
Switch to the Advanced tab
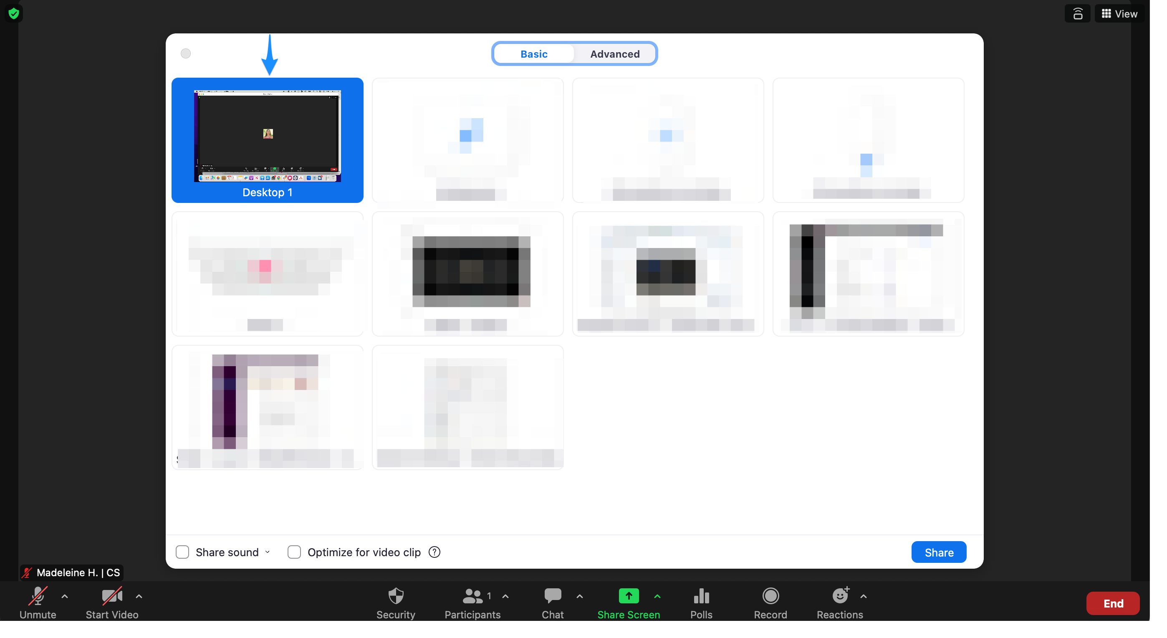pyautogui.click(x=615, y=54)
